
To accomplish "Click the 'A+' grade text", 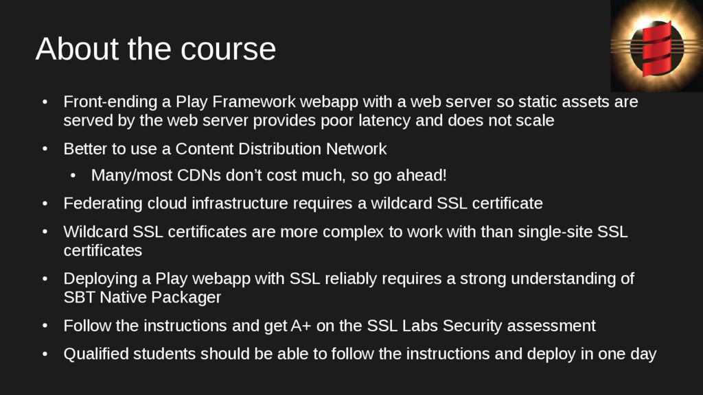I will (301, 326).
